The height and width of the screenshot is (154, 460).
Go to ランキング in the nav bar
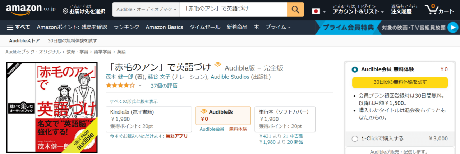pos(126,27)
